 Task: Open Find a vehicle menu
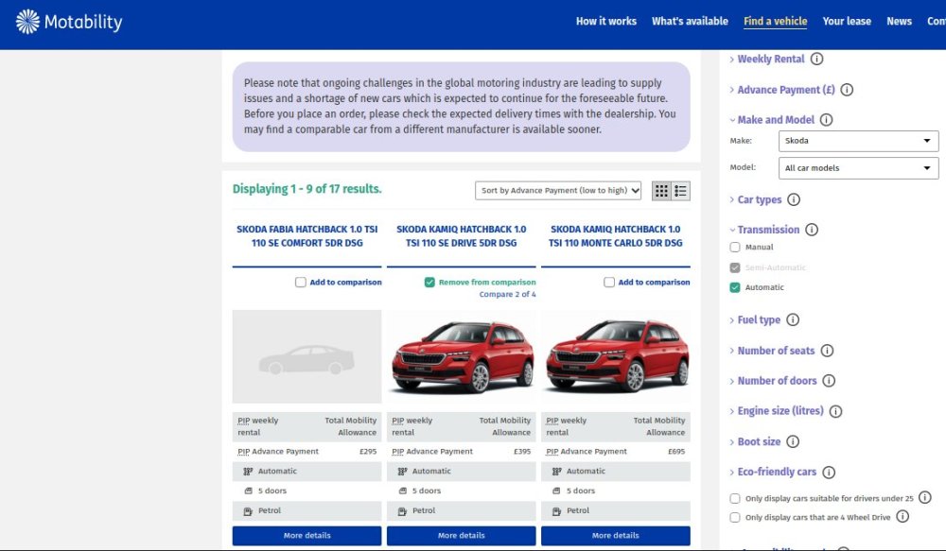[776, 21]
